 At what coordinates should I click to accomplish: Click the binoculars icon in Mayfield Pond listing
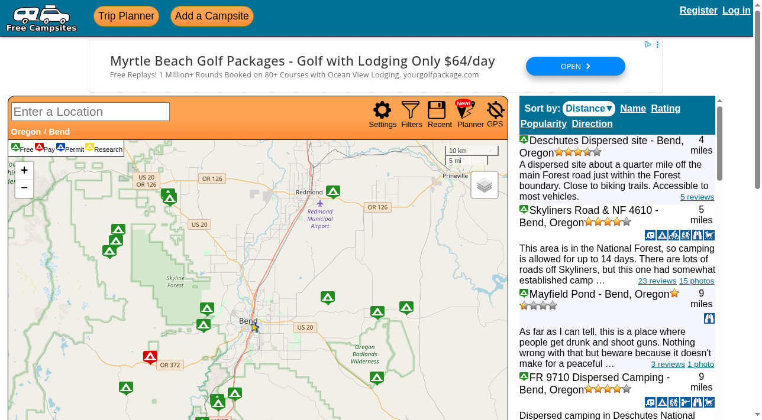click(709, 318)
